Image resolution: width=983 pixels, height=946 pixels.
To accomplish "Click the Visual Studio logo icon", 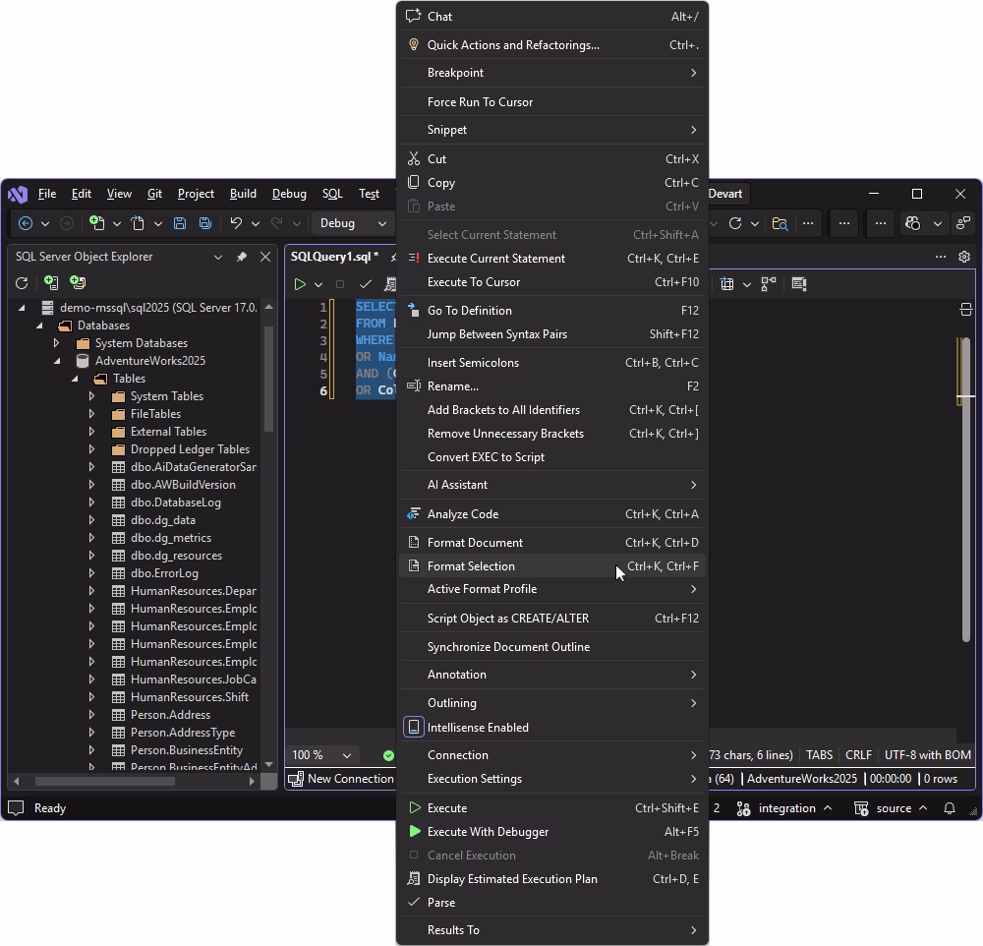I will click(x=18, y=195).
